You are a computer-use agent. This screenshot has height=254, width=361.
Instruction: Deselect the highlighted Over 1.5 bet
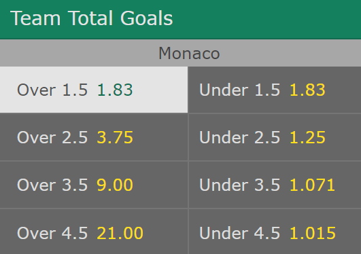94,90
